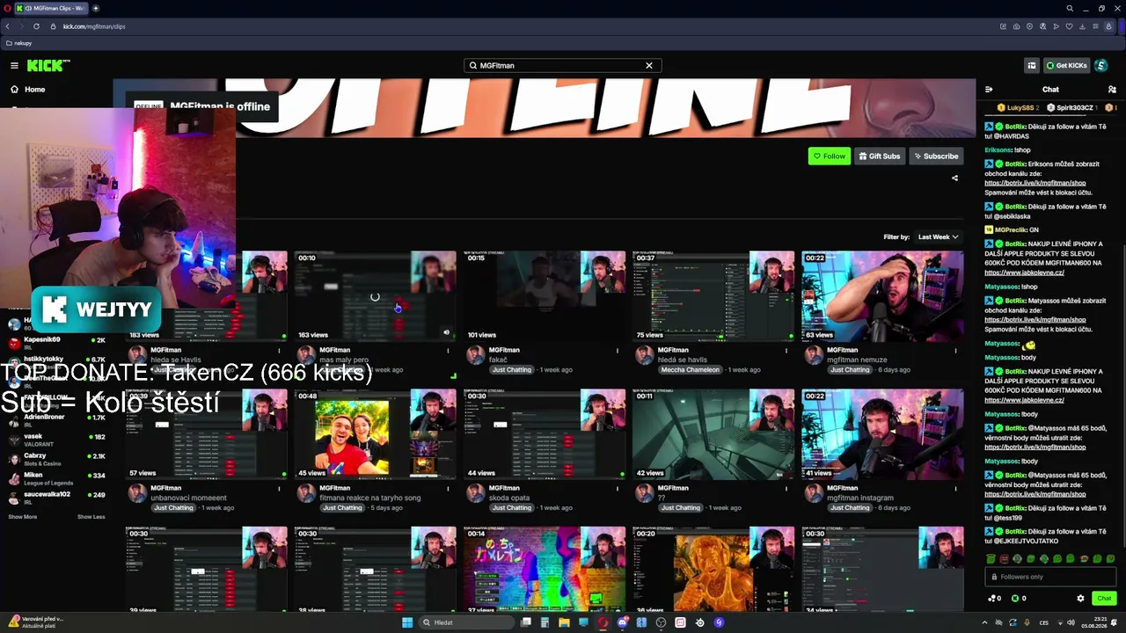Open the 'mgfitman instagram' clip thumbnail

point(882,434)
